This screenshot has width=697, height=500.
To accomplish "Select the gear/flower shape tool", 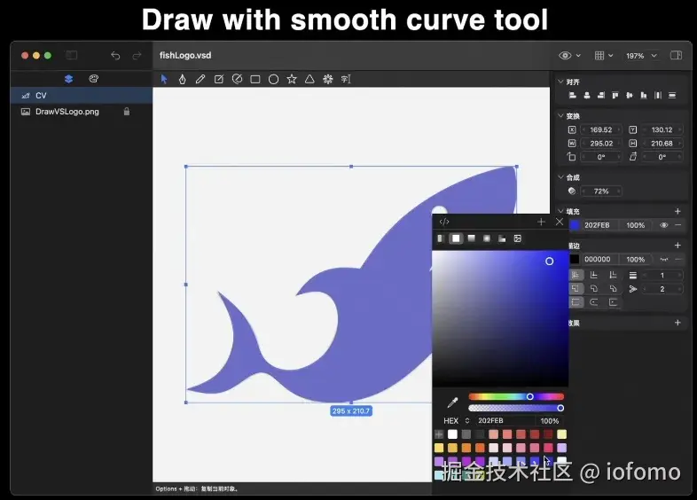I will pos(328,79).
